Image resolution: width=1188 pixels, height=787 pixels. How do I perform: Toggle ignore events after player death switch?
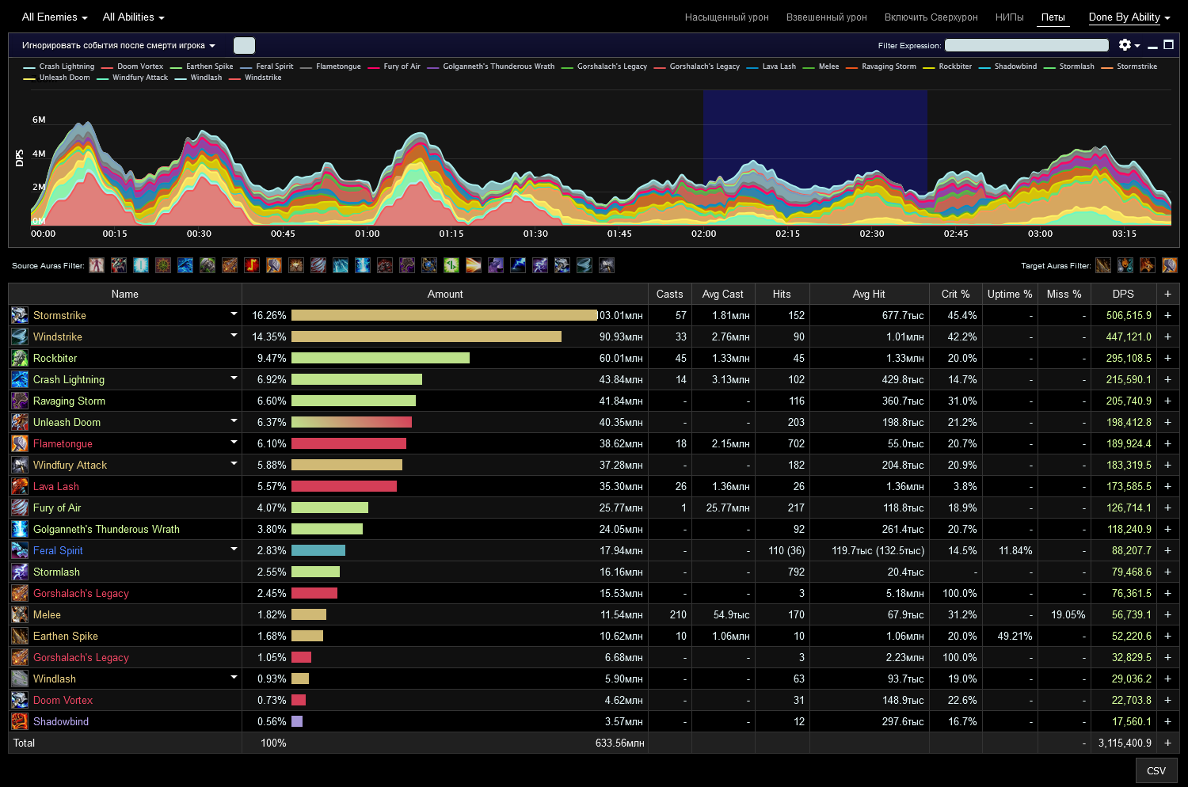point(244,46)
